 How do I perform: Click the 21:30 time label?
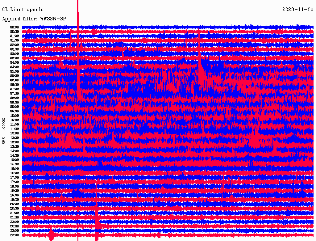coord(15,218)
